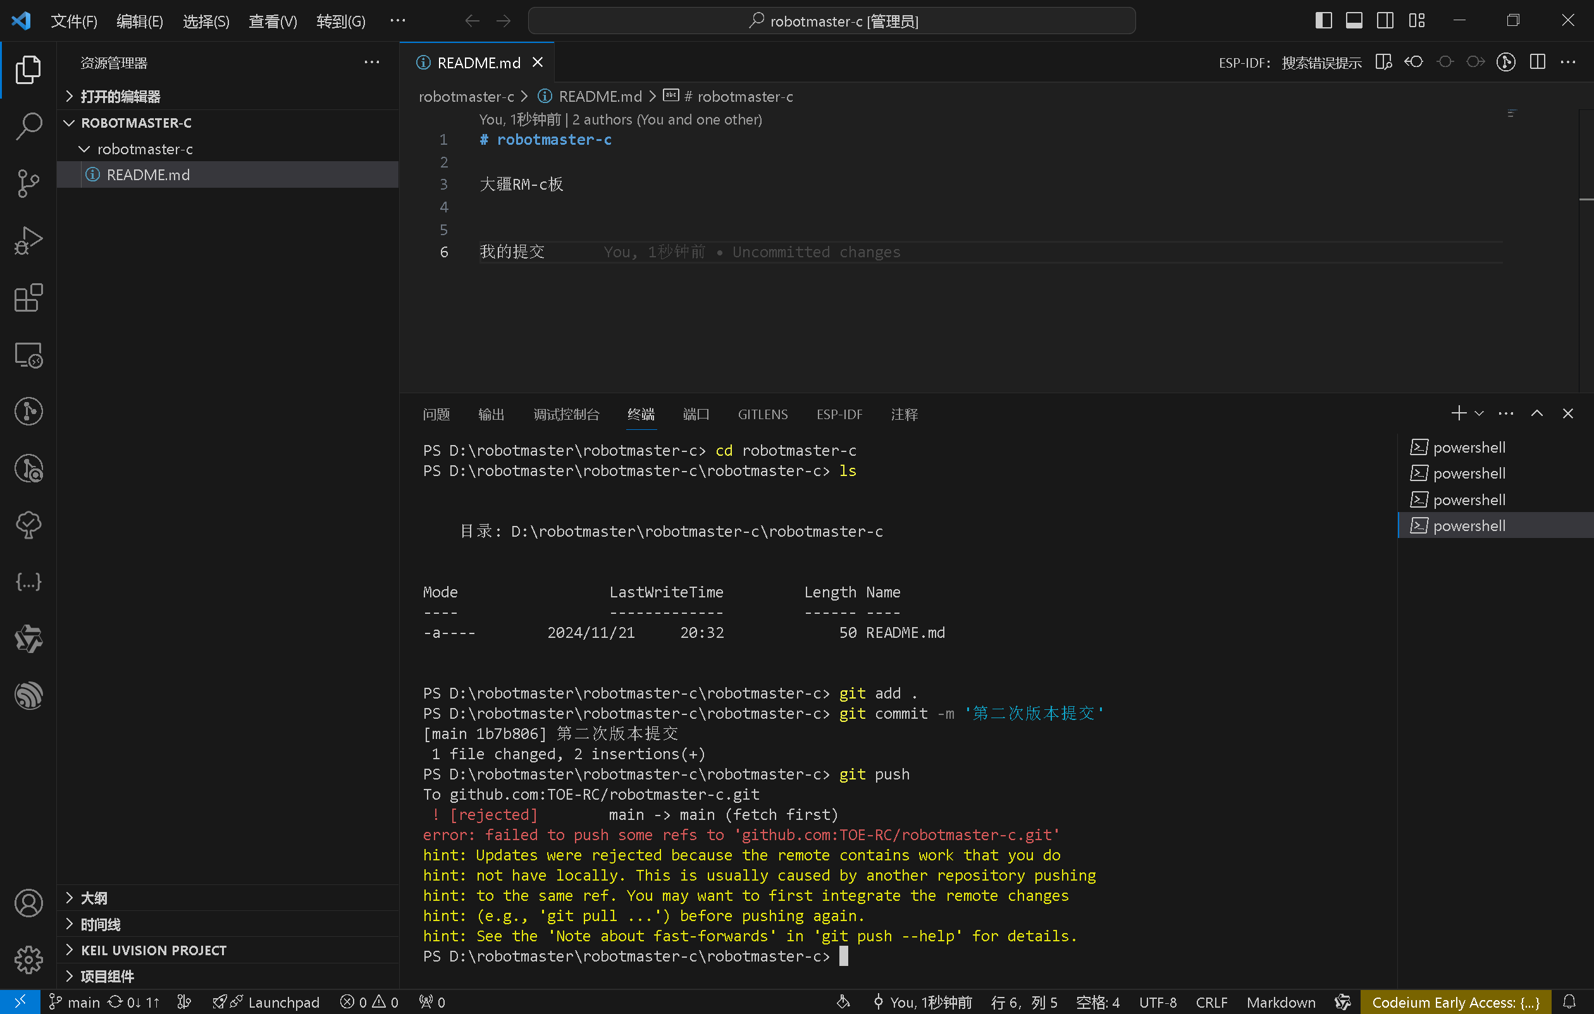Create a new terminal with plus button

(1459, 414)
